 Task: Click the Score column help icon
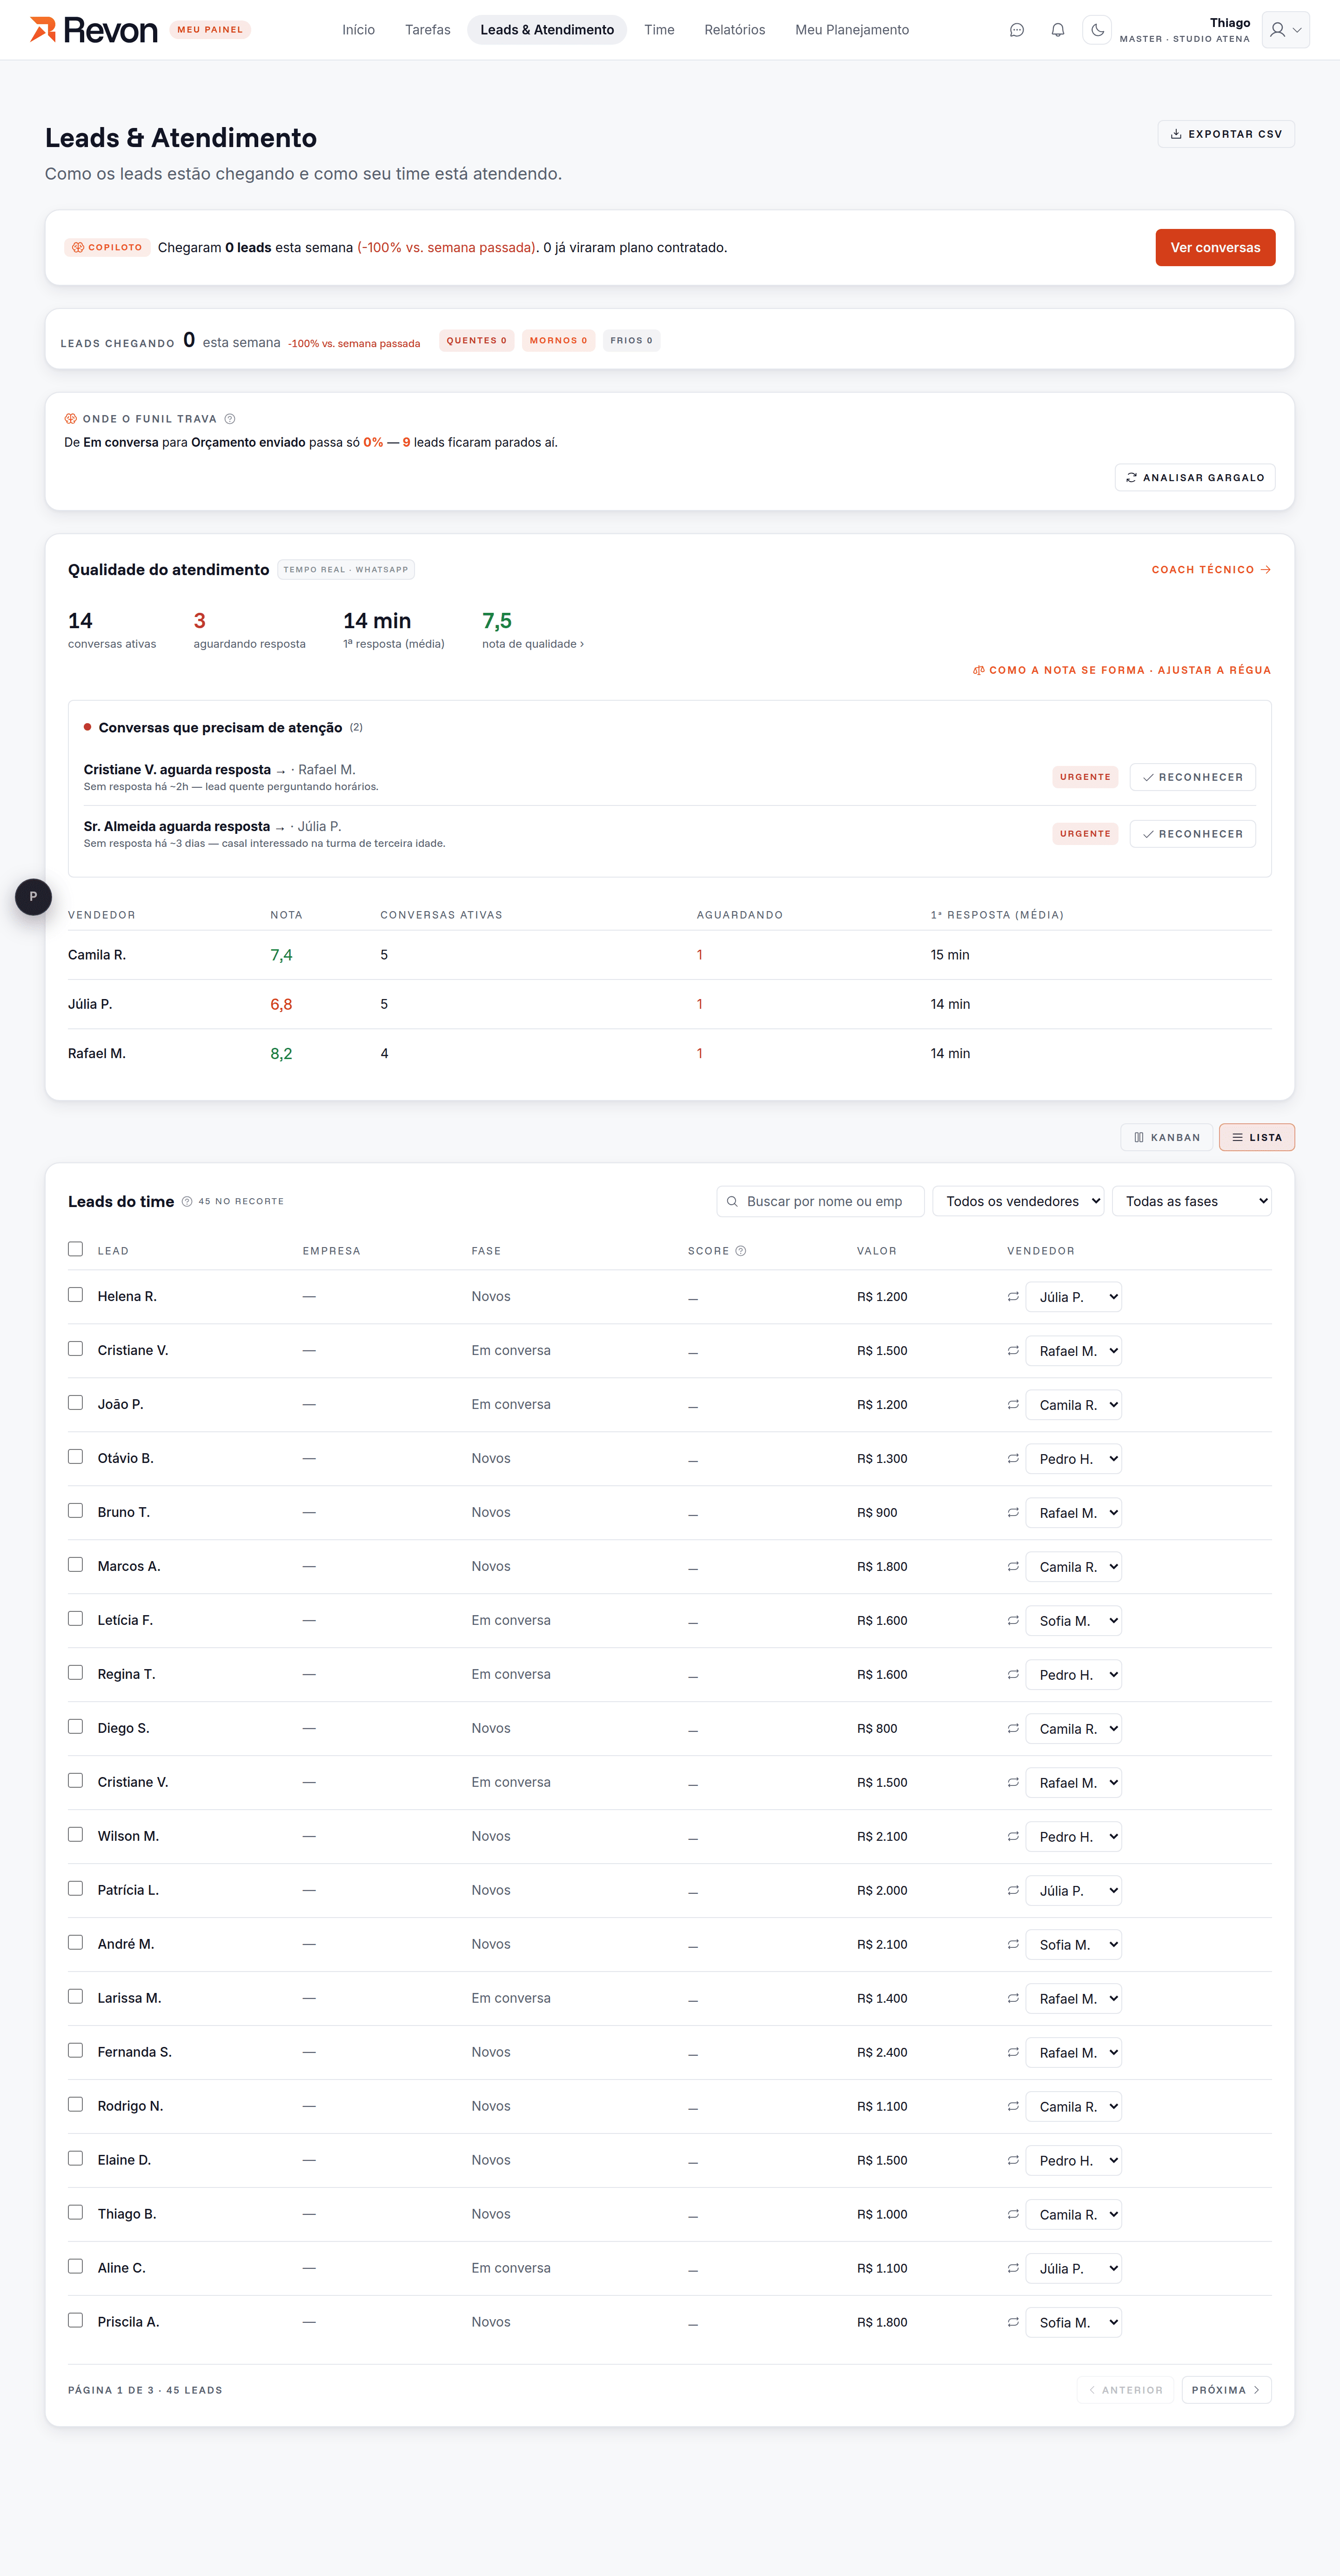tap(741, 1251)
